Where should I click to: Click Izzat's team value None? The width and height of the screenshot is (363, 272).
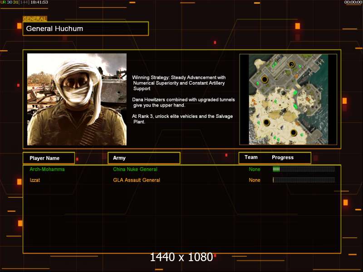pos(255,180)
